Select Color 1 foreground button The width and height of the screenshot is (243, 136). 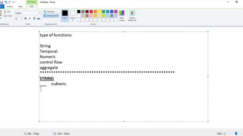[x=65, y=15]
